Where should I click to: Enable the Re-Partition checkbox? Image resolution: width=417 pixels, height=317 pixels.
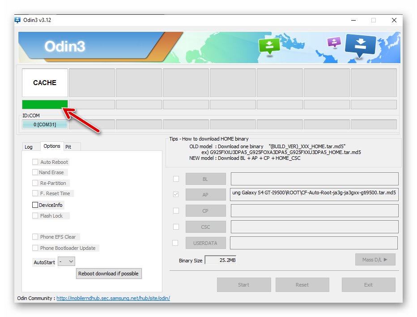click(x=35, y=183)
